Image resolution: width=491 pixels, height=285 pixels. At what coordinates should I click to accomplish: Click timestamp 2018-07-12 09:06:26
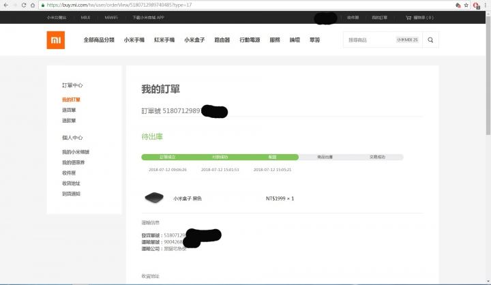[x=168, y=170]
